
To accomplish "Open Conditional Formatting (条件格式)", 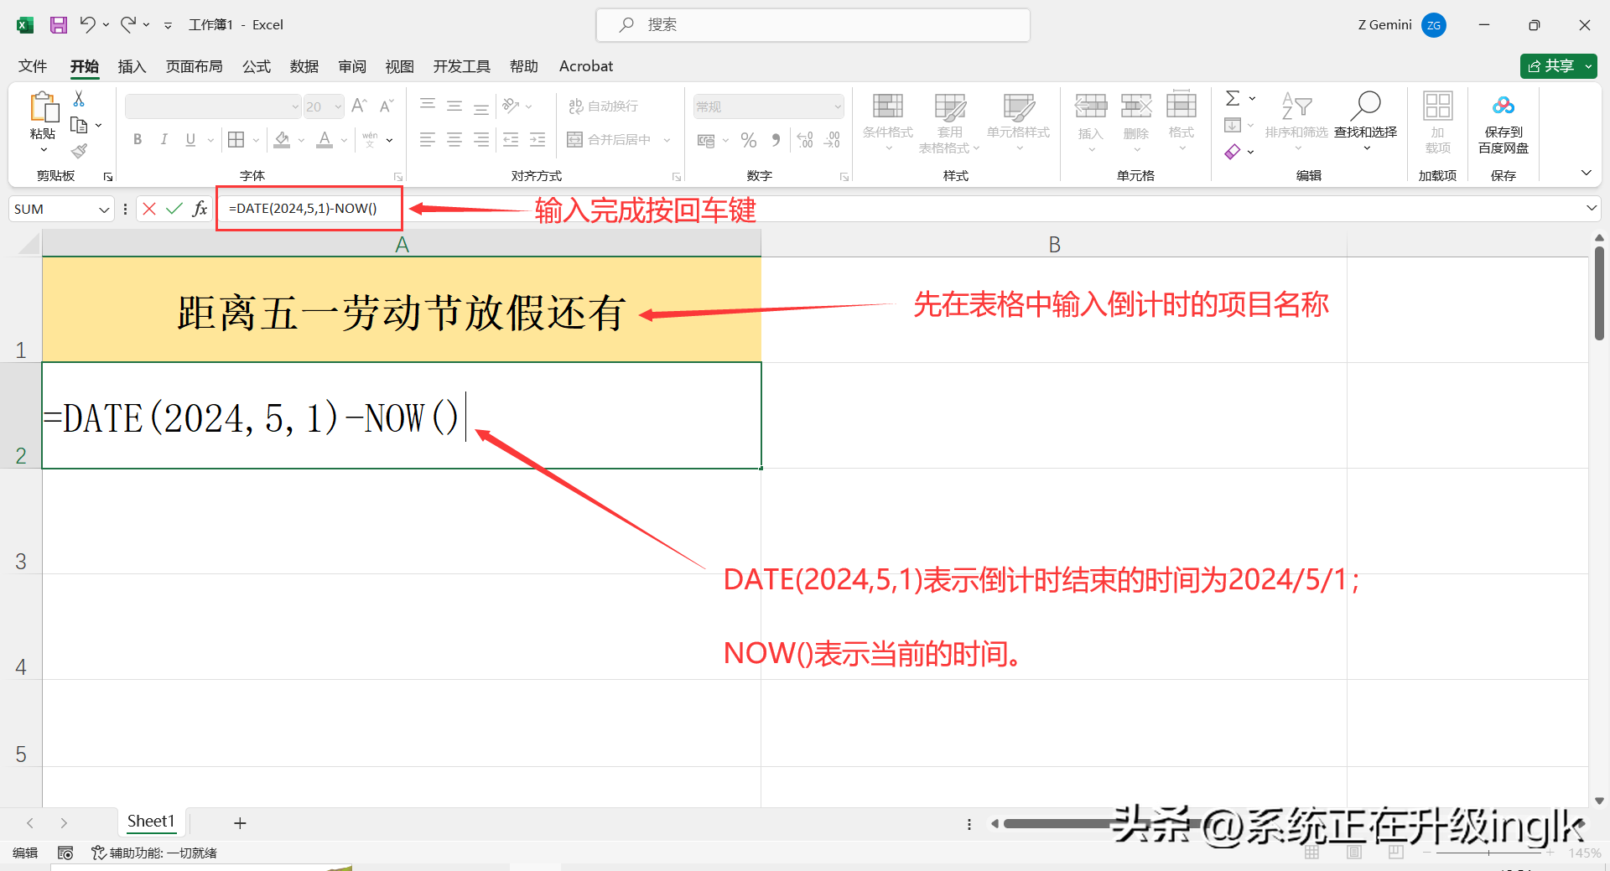I will [888, 122].
